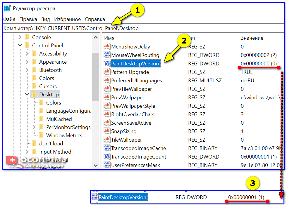
Task: Open the Справка menu
Action: (95, 19)
